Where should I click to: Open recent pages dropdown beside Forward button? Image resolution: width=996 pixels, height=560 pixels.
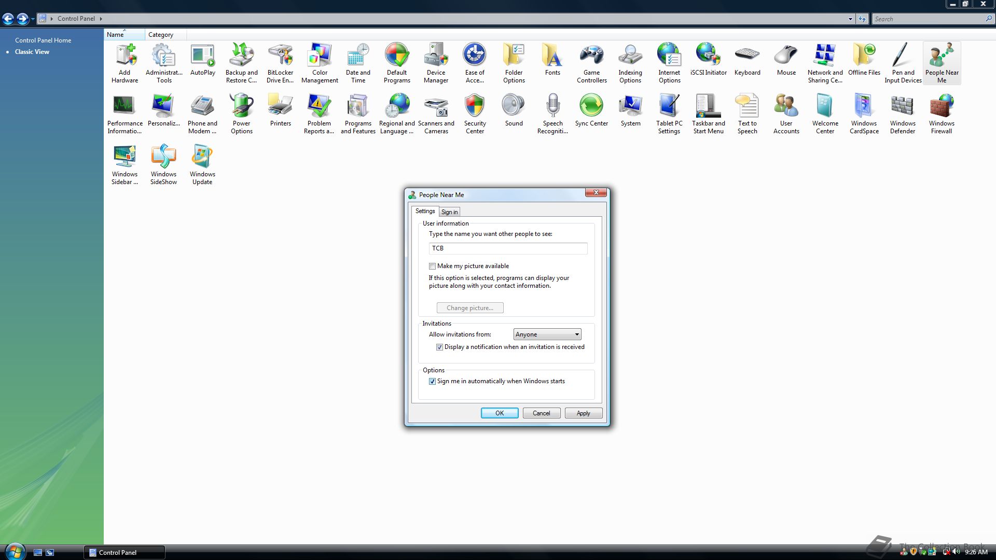(33, 19)
